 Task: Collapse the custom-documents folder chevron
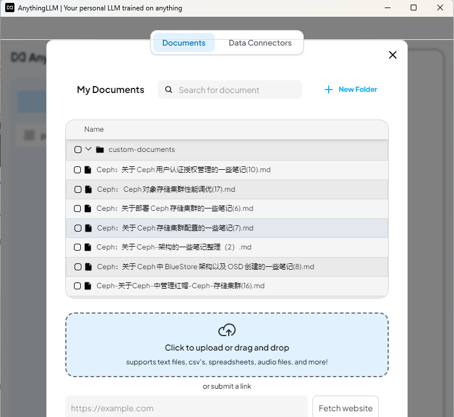88,149
